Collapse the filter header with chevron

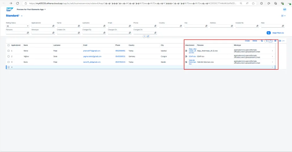pos(144,36)
